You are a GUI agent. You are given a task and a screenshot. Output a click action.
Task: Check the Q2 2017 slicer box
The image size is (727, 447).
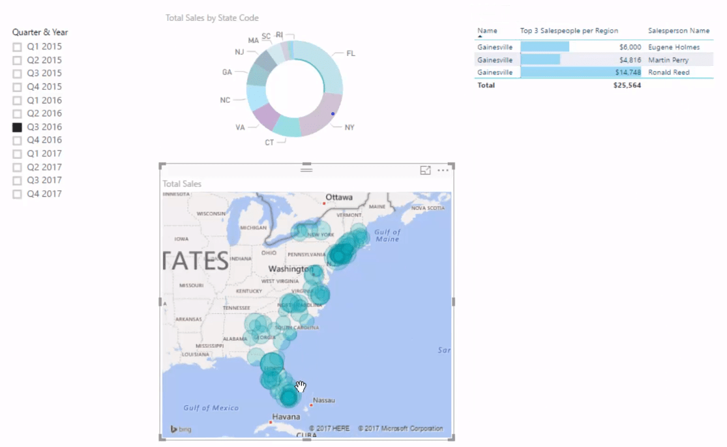(17, 167)
